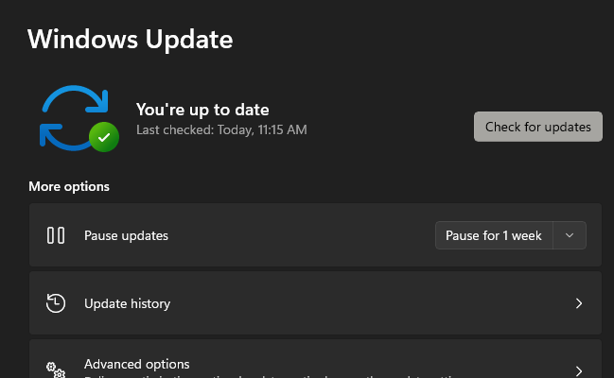Click the Last checked timestamp text
Image resolution: width=614 pixels, height=378 pixels.
(221, 129)
